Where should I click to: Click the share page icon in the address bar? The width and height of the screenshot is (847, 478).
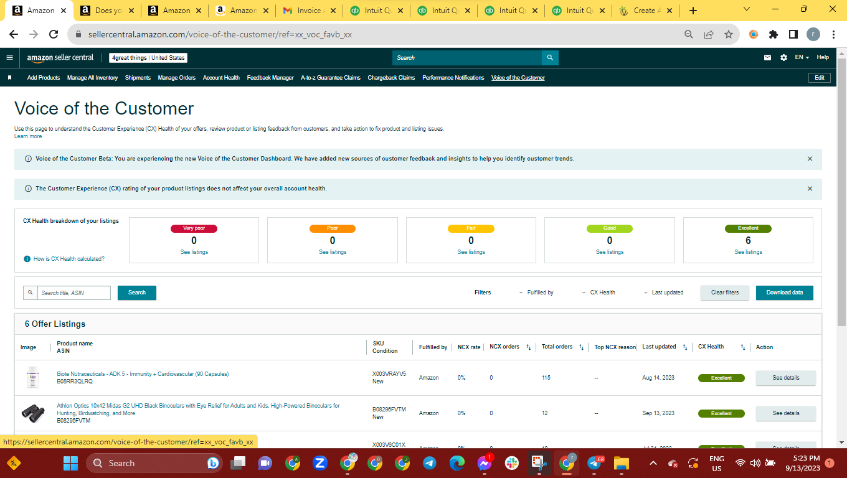point(709,35)
